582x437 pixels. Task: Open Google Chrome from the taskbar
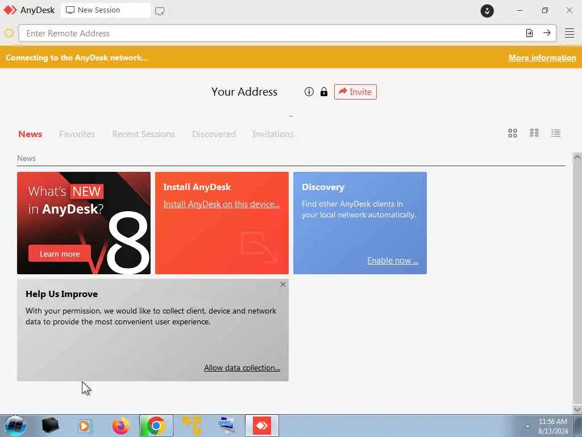tap(156, 426)
